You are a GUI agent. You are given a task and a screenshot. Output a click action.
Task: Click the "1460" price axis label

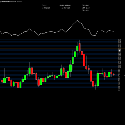coord(119,44)
